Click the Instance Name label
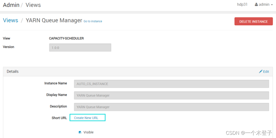This screenshot has width=276, height=138. 56,83
